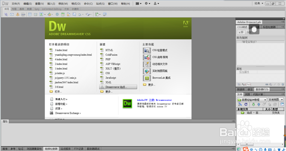
Task: Open the CSS Styles panel options menu
Action: tap(283, 27)
